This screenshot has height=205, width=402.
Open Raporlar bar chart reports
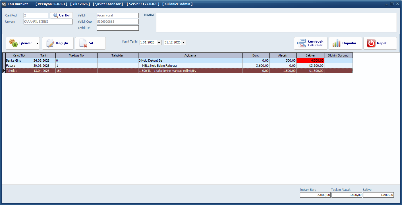[345, 43]
